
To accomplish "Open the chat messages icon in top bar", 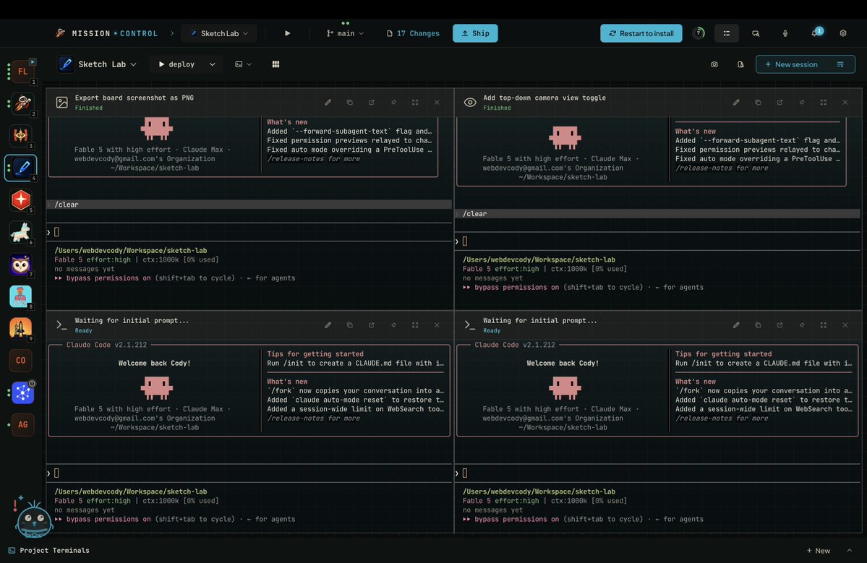I will point(756,33).
